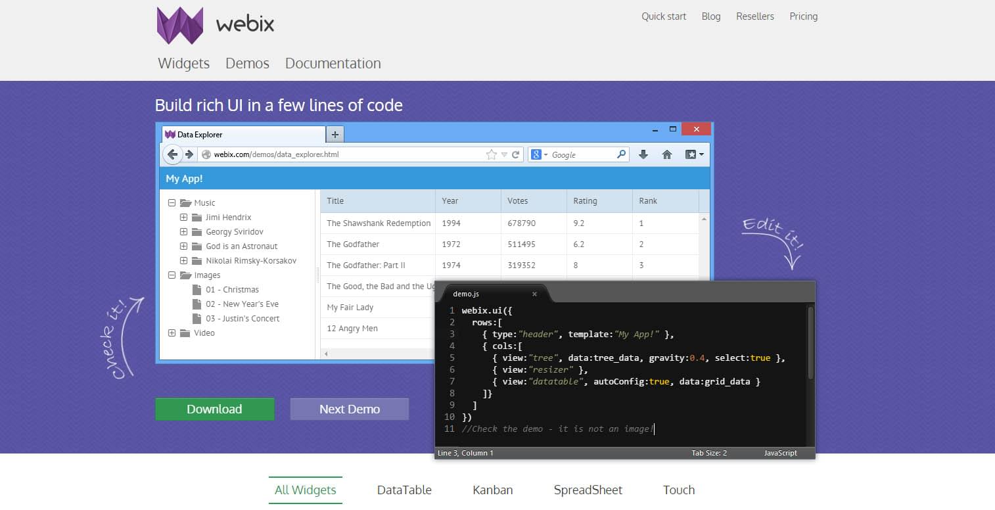Open the new tab plus button
The image size is (995, 510).
(335, 135)
